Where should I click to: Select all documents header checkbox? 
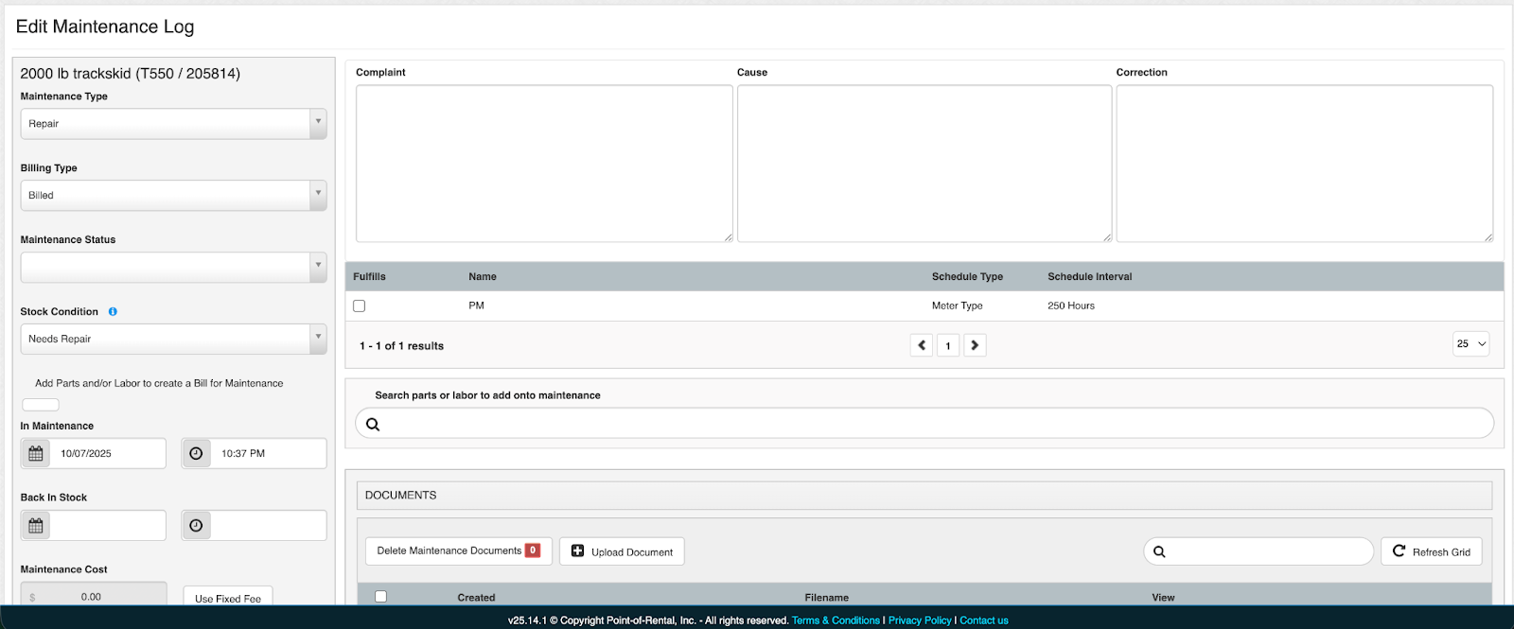pyautogui.click(x=380, y=597)
